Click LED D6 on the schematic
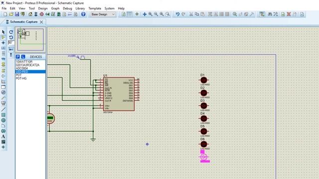The height and width of the screenshot is (179, 319). [204, 144]
